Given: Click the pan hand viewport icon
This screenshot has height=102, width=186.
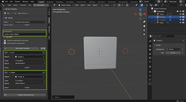Looking at the screenshot, I should click(x=144, y=26).
